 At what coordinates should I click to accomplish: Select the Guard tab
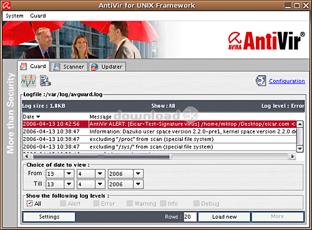coord(34,66)
